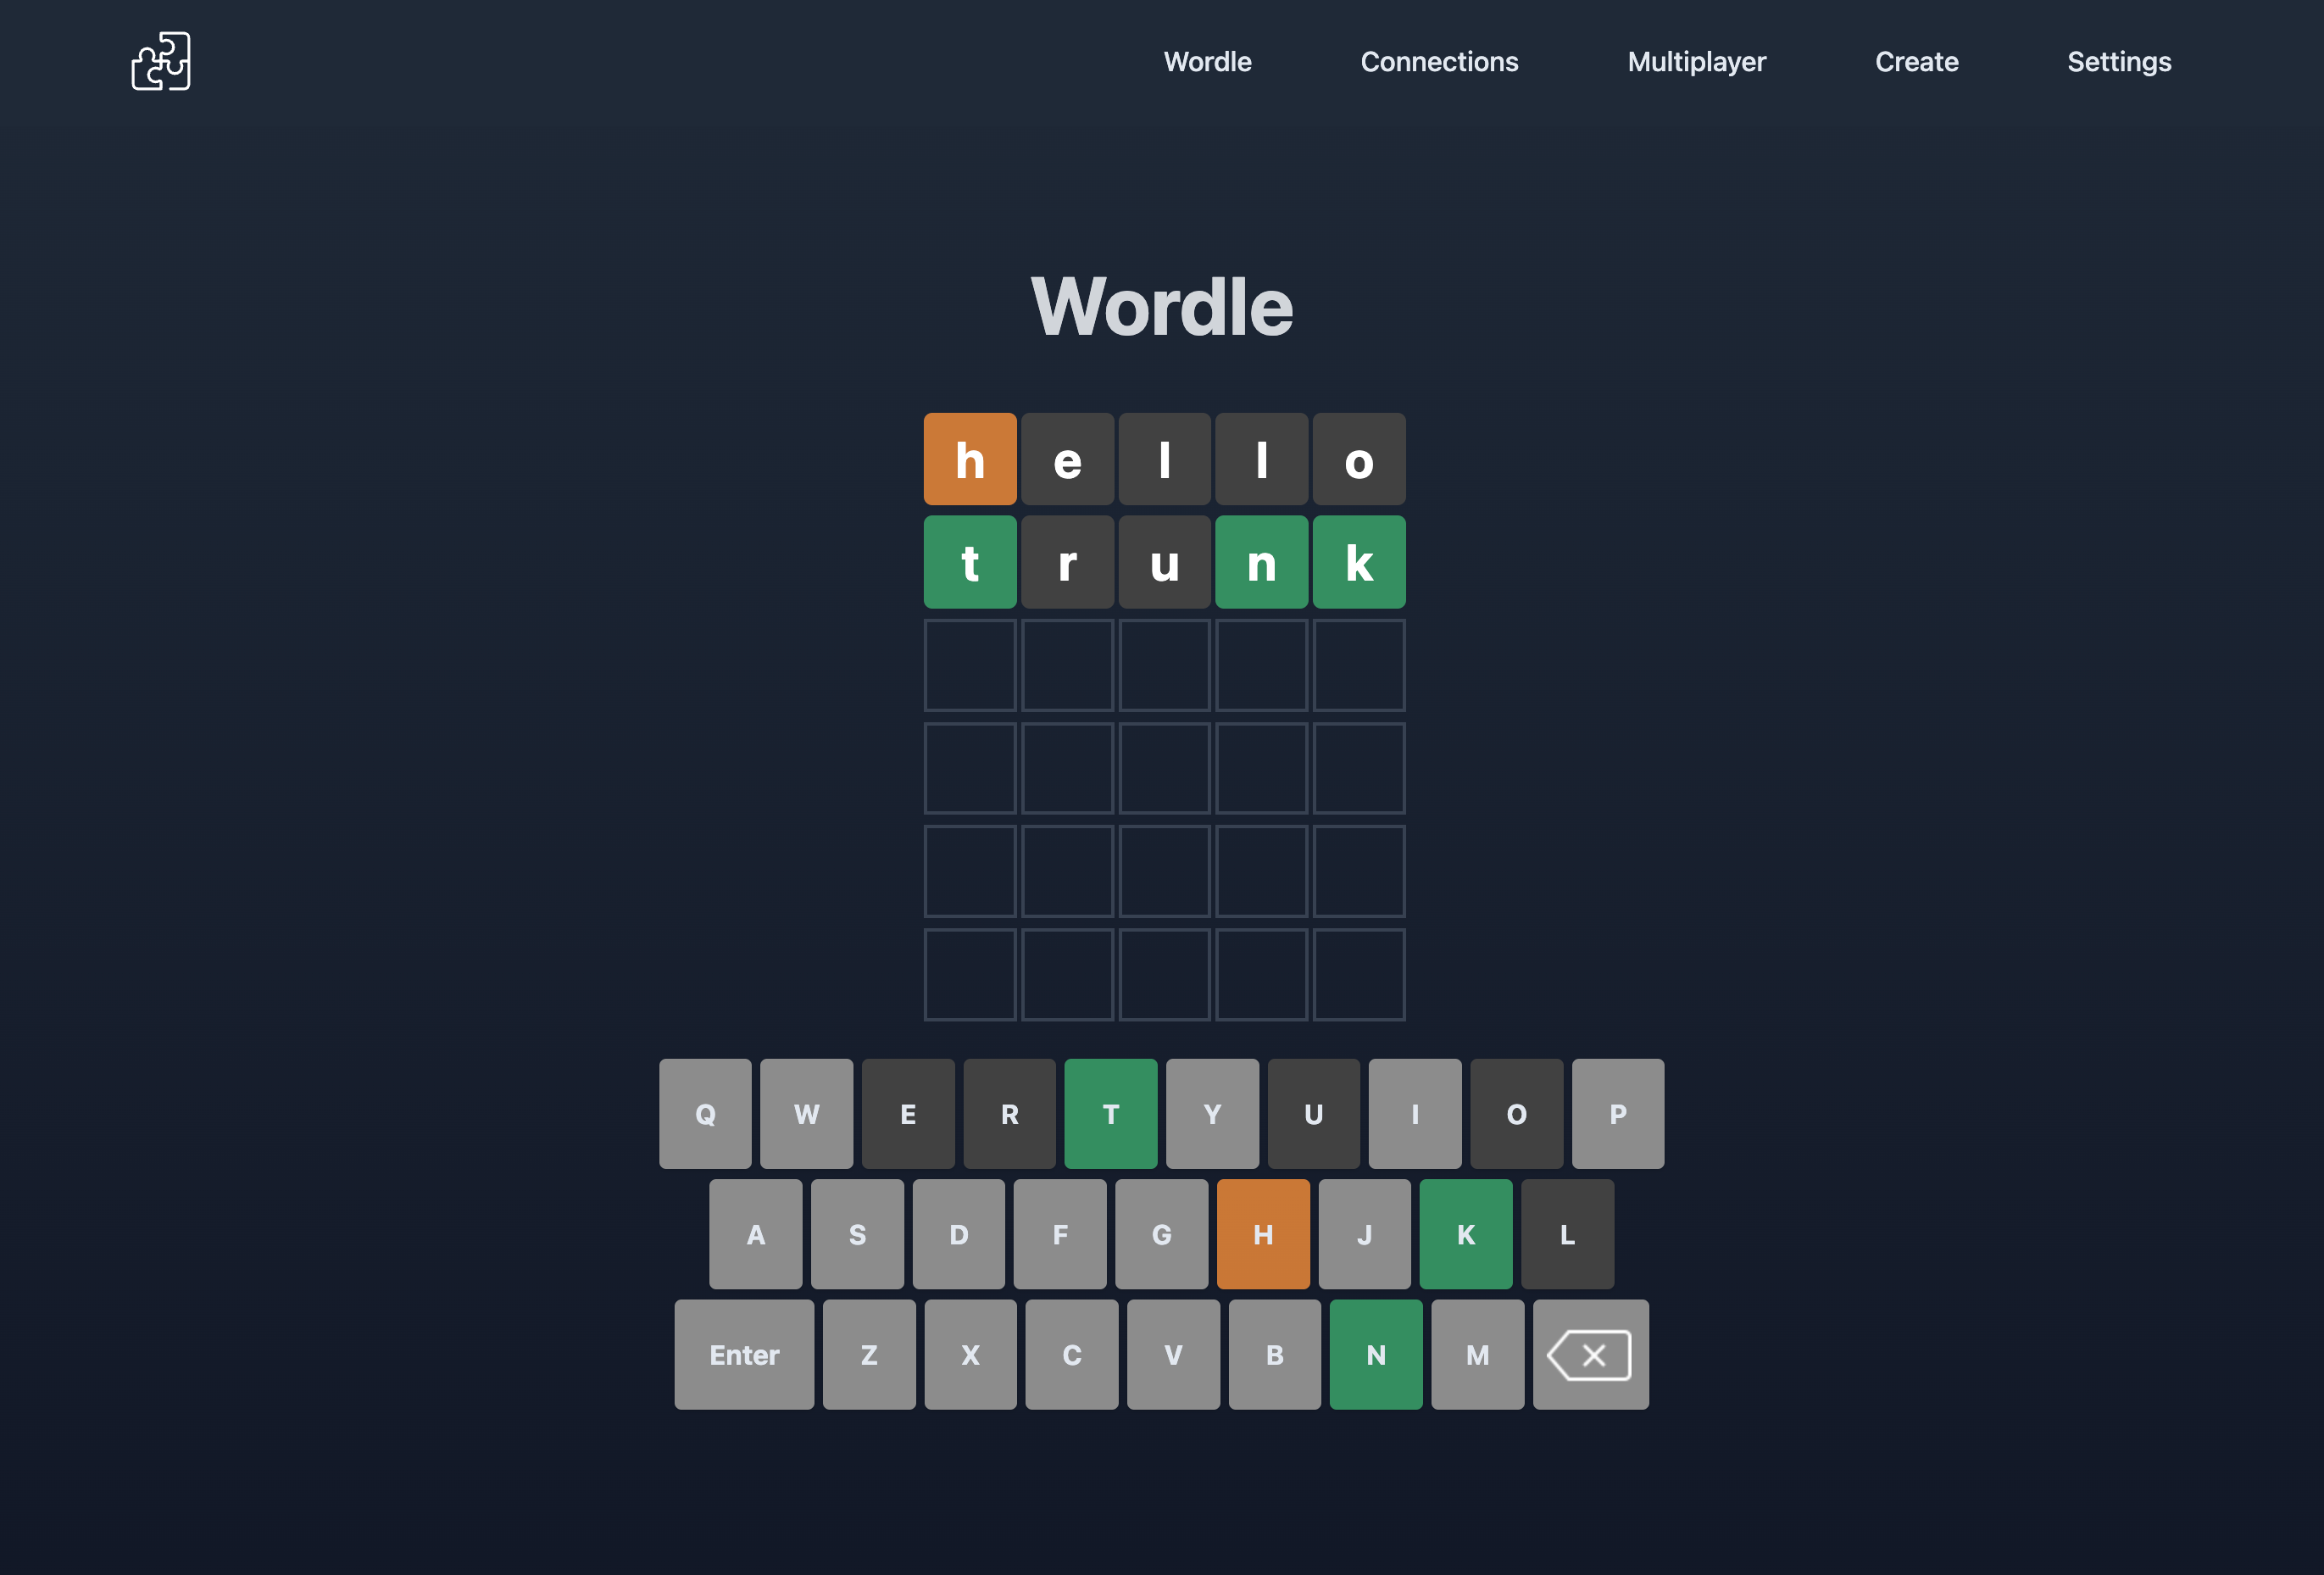Click the green 'k' tile in trunk row

(x=1359, y=562)
